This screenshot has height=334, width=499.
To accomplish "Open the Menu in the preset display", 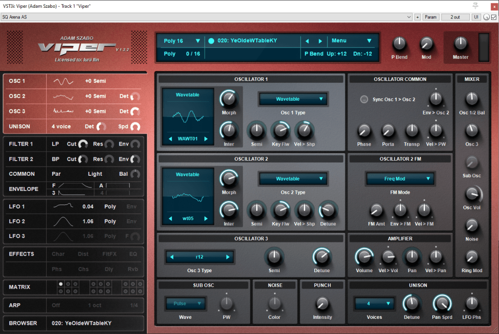I will [x=351, y=41].
